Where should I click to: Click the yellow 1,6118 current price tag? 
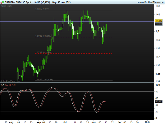coord(159,21)
